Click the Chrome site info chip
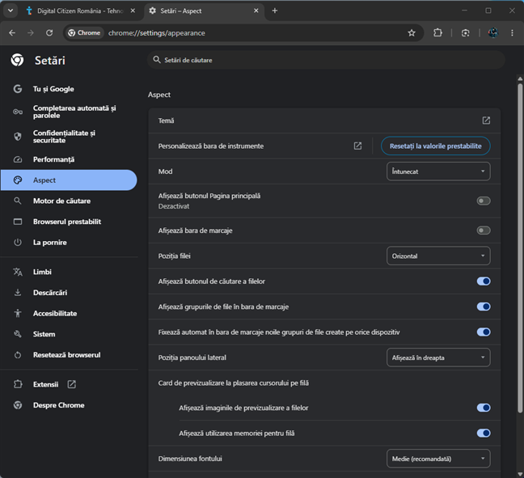Screen dimensions: 524x478 click(84, 33)
